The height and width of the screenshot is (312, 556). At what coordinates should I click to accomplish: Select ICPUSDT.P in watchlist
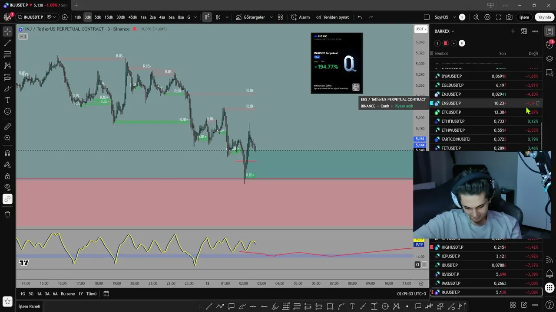pyautogui.click(x=486, y=256)
